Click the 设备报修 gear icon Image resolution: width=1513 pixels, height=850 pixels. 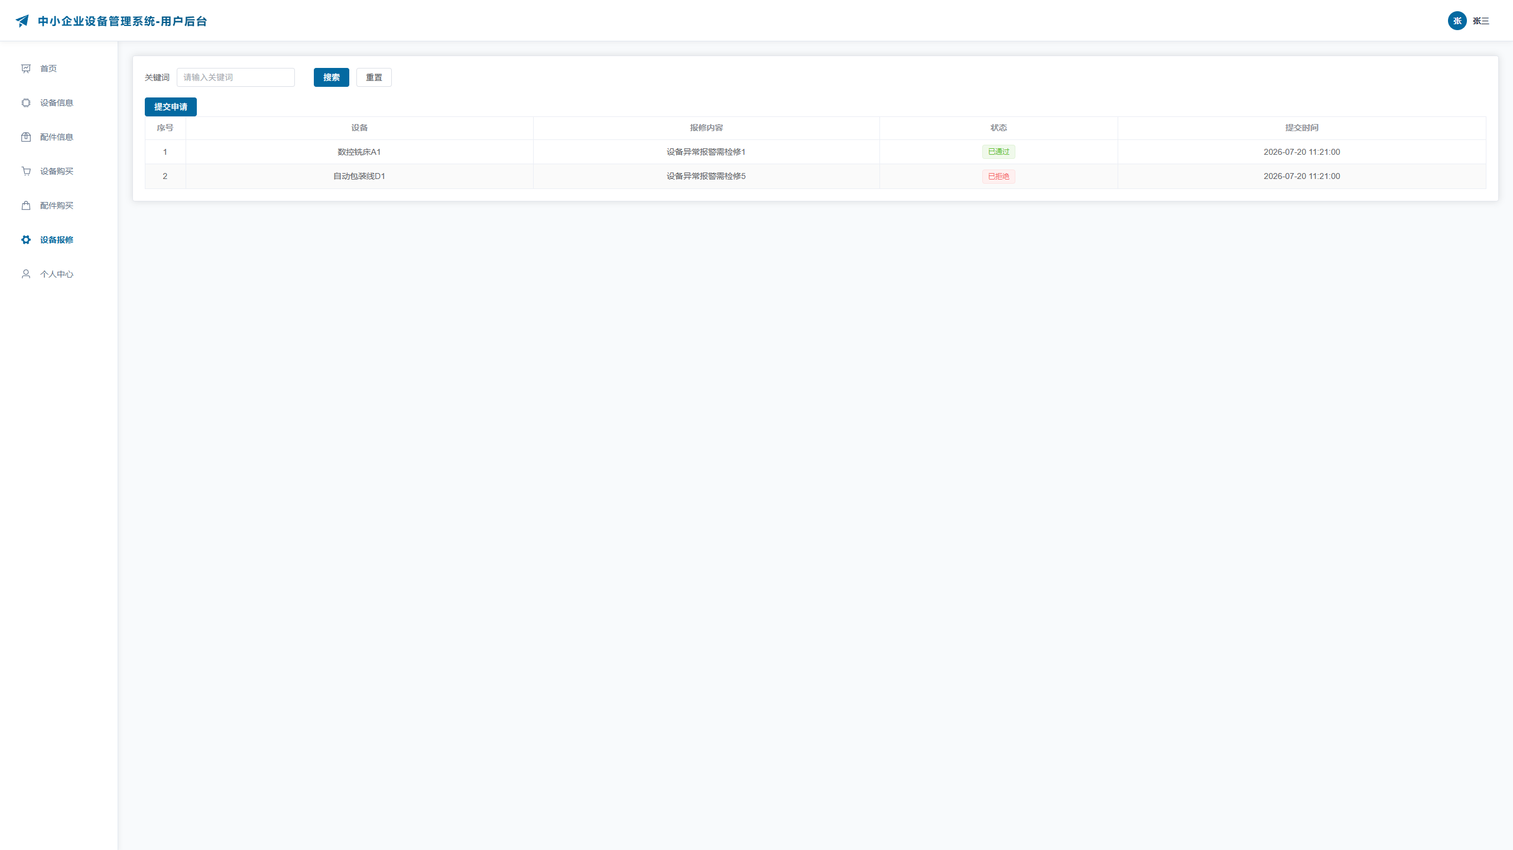click(x=26, y=240)
